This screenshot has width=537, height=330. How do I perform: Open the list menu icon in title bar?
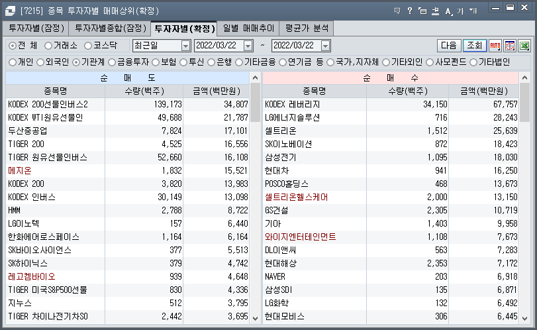(473, 11)
